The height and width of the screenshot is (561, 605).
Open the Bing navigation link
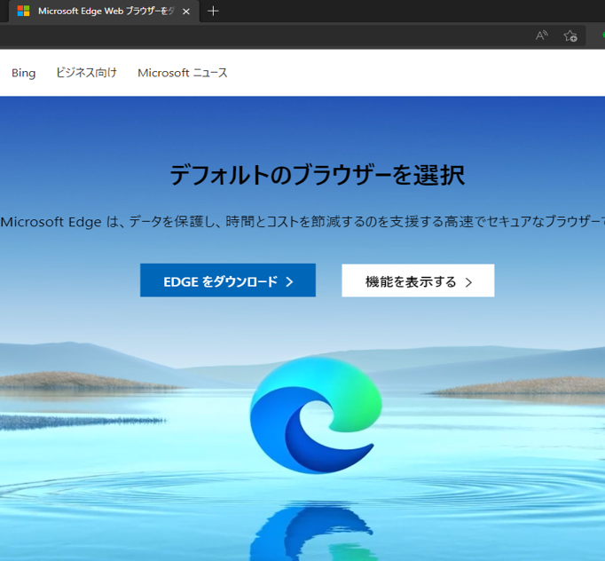(x=24, y=73)
